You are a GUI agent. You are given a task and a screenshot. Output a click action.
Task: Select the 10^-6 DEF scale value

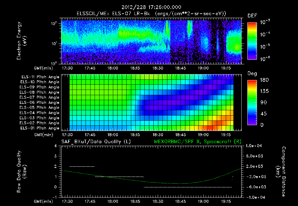[265, 59]
